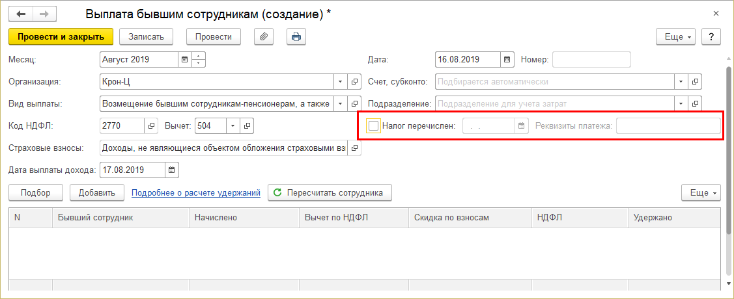Open the top Еще menu

tap(678, 36)
